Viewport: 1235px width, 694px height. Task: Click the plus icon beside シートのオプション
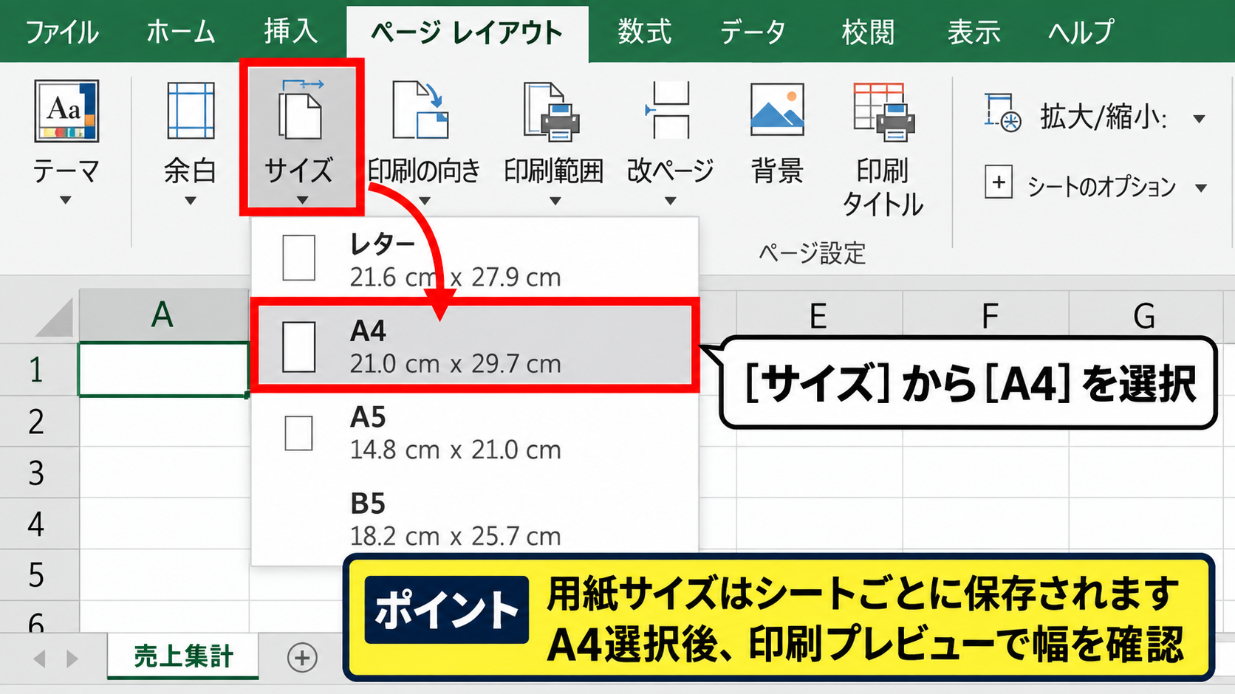click(999, 182)
